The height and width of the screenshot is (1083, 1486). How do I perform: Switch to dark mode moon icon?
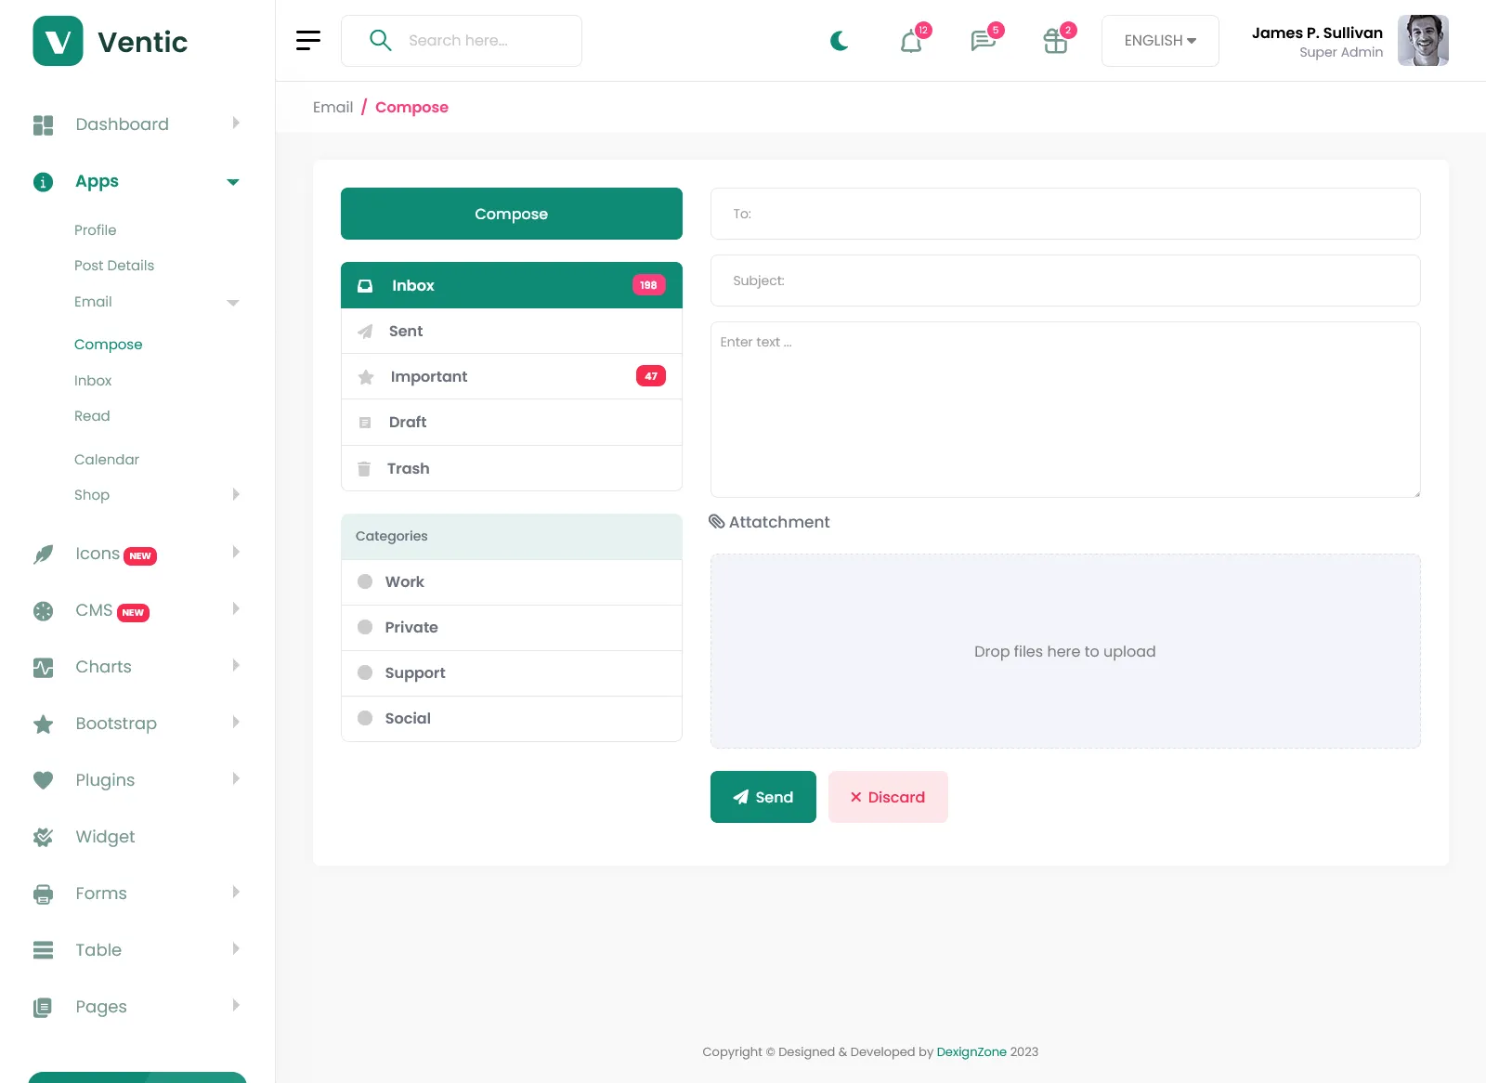tap(840, 41)
